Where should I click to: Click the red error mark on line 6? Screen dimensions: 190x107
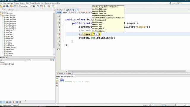[x=60, y=34]
